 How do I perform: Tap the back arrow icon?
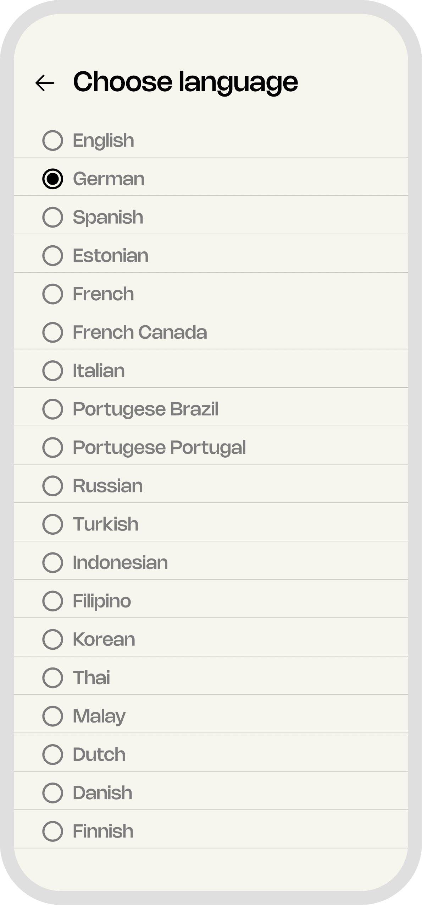45,83
